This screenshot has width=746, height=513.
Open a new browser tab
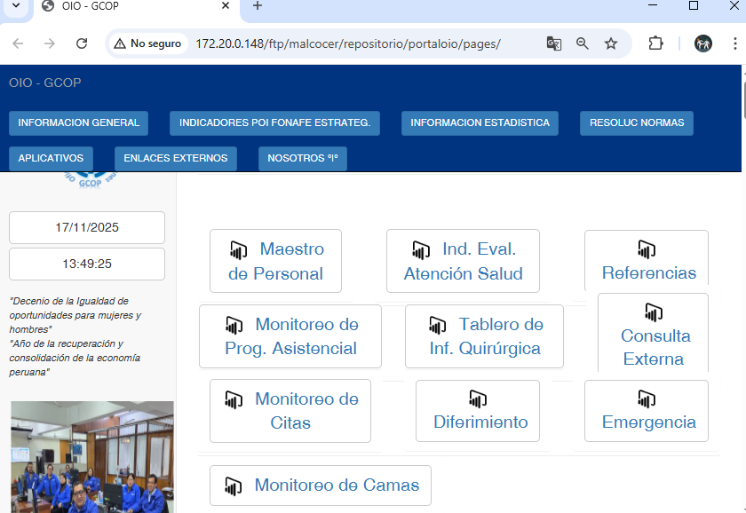pos(258,6)
